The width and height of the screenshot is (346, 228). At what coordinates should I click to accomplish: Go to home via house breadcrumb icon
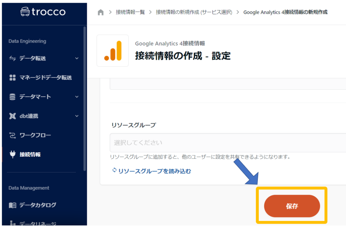[x=100, y=12]
